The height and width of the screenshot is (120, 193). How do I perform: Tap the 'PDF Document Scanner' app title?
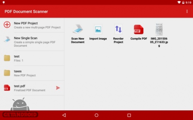[26, 12]
